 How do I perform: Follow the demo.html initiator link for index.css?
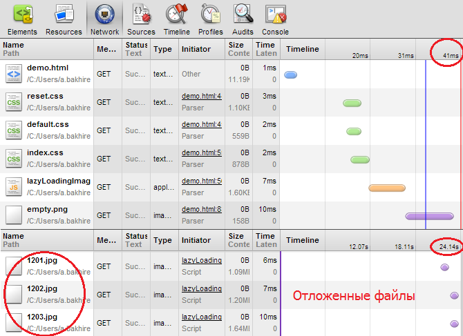point(202,152)
